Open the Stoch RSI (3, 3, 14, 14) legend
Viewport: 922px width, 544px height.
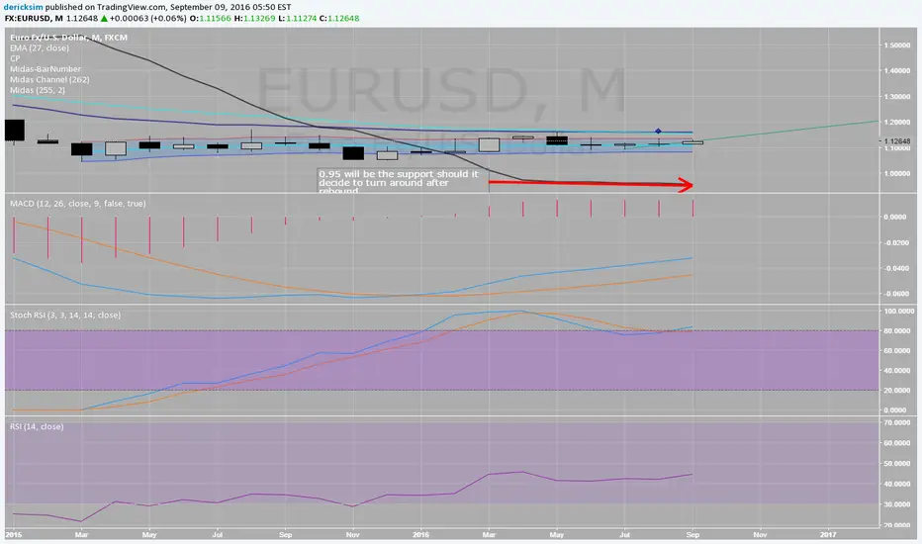pos(65,316)
